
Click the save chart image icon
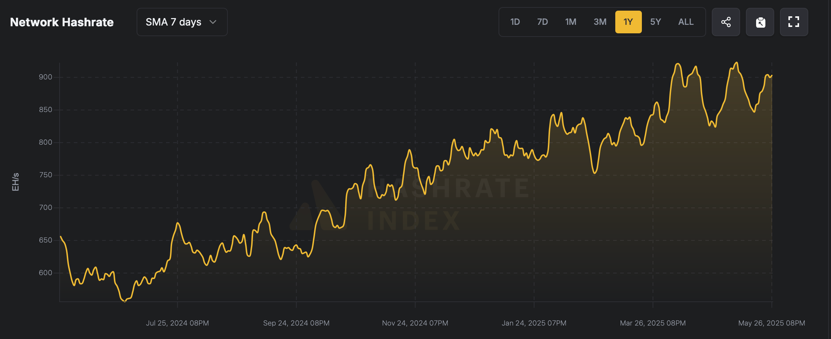[760, 22]
